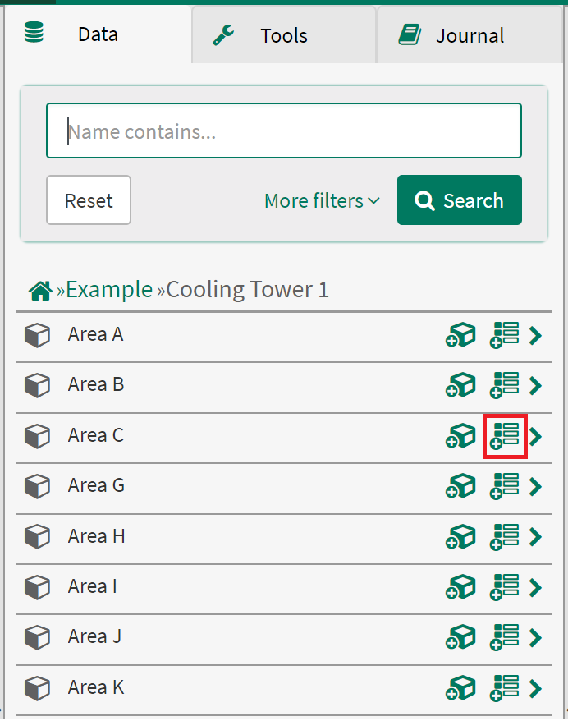This screenshot has width=568, height=721.
Task: Click the add-items icon for Area I
Action: [x=505, y=586]
